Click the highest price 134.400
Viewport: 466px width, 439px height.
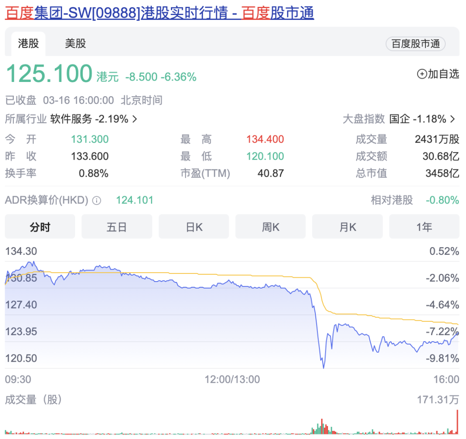point(265,139)
